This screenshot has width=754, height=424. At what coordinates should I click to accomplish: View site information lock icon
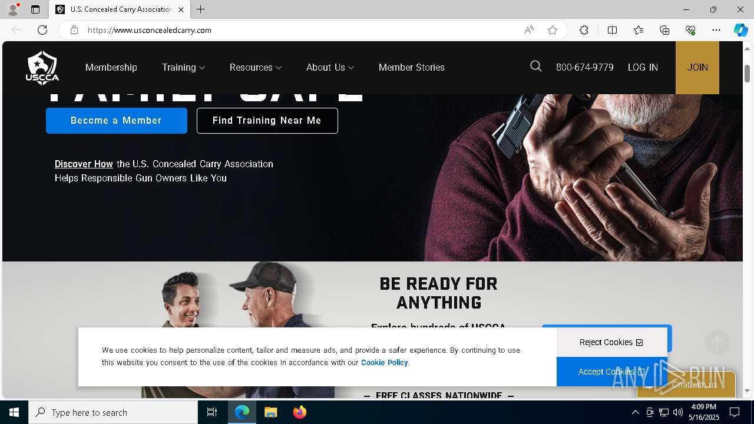(x=74, y=30)
